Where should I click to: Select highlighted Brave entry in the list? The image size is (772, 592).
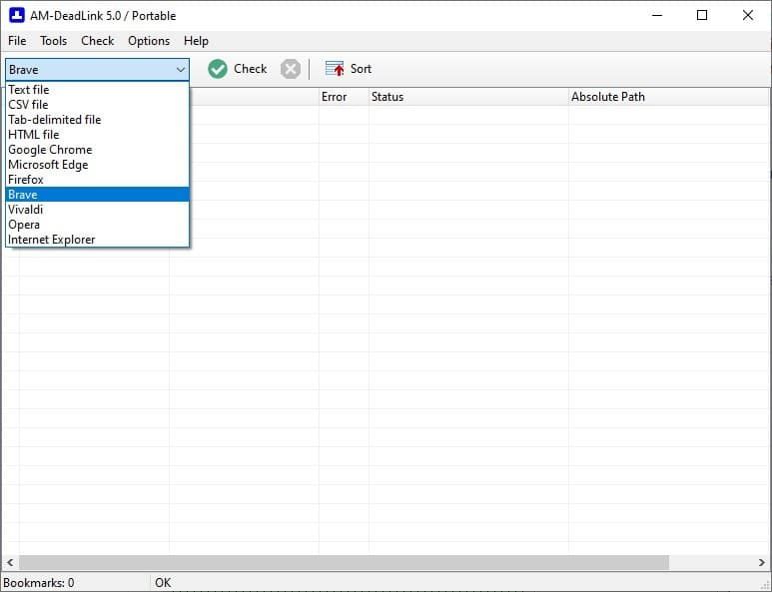click(x=97, y=195)
